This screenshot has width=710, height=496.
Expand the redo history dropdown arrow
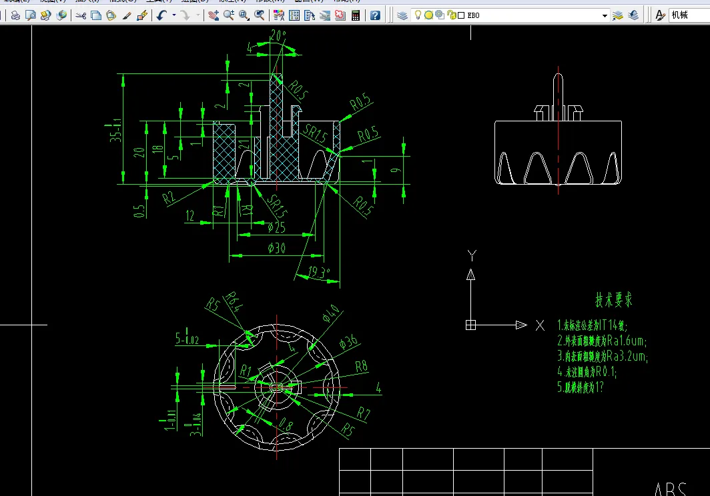click(198, 15)
